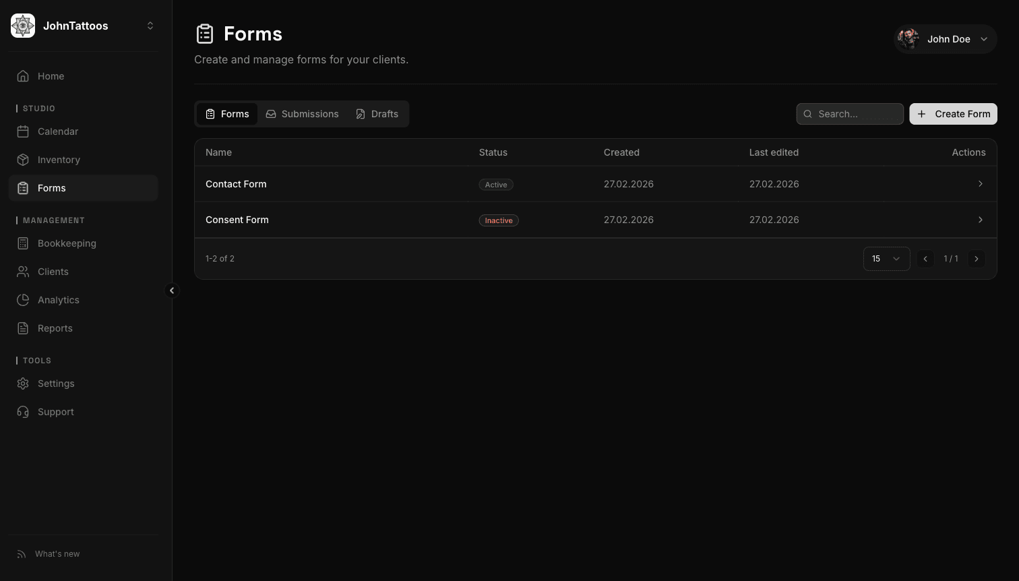
Task: Switch to the Drafts tab
Action: (377, 114)
